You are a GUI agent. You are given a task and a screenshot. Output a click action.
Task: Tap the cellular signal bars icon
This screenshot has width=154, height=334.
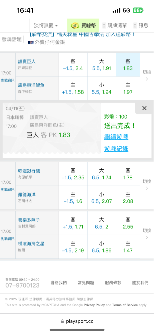click(117, 10)
